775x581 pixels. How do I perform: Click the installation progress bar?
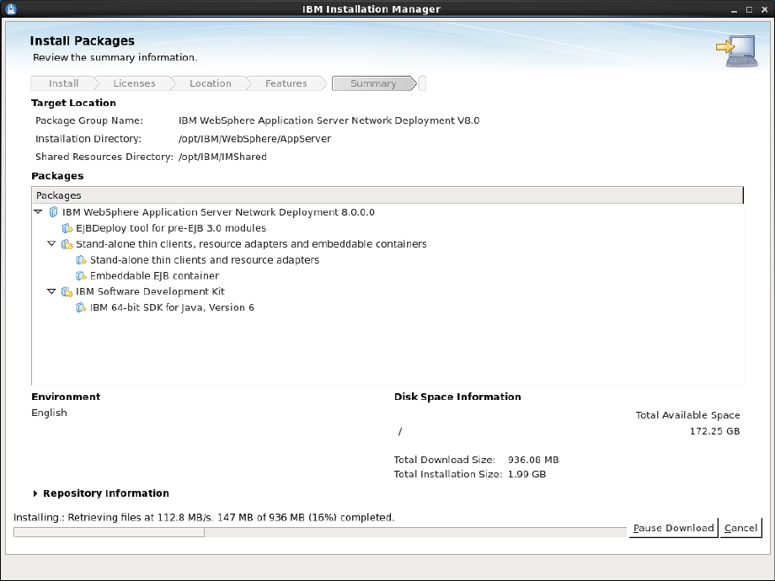point(320,532)
